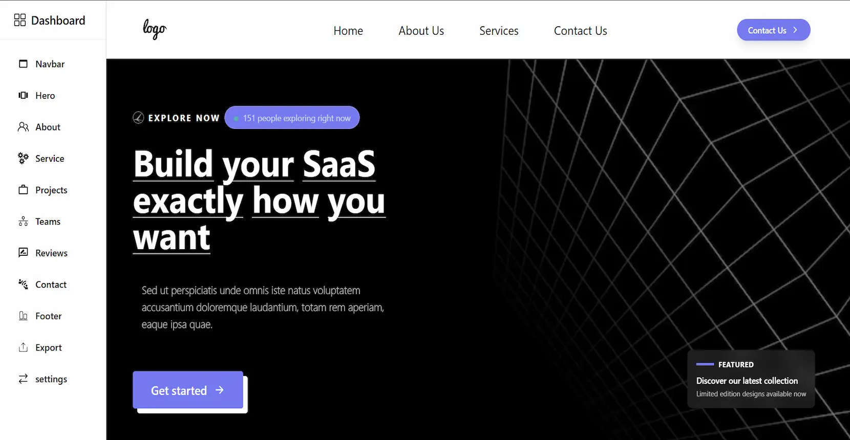This screenshot has height=440, width=850.
Task: Open the Reviews icon in sidebar
Action: (23, 253)
